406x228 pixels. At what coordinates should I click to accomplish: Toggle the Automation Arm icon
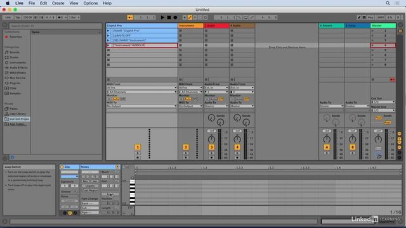(x=190, y=17)
